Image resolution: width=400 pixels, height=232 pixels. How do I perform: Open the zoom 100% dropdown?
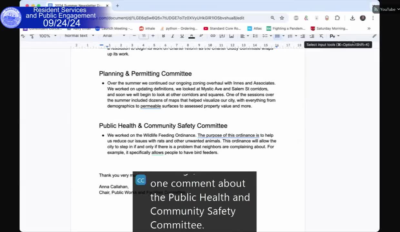[48, 36]
